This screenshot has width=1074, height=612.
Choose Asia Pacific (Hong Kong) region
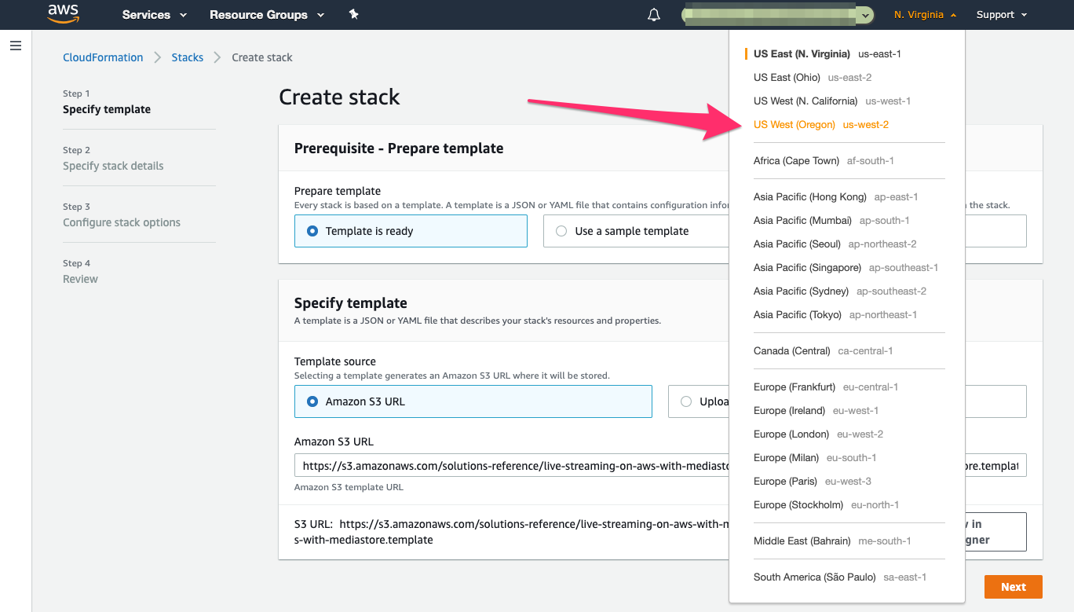pos(835,197)
